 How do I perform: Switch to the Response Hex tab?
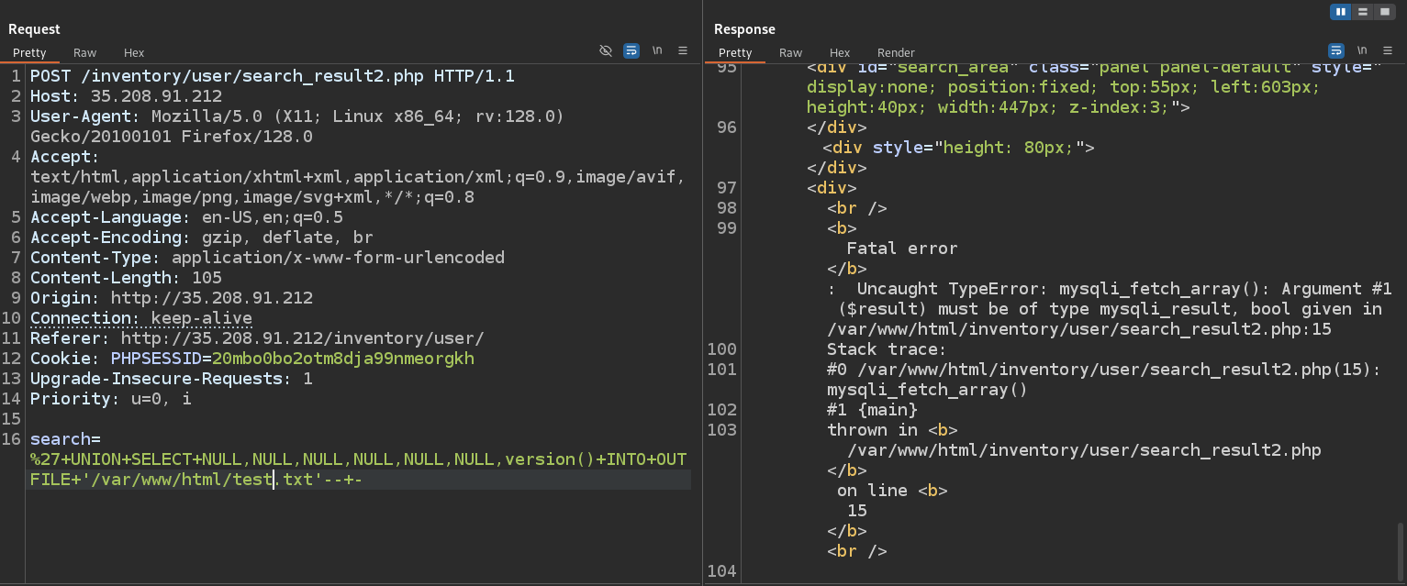click(x=840, y=53)
